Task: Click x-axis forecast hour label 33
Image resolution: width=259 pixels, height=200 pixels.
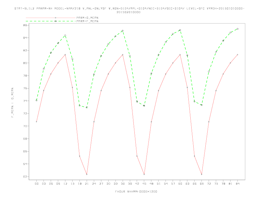Action: click(115, 184)
